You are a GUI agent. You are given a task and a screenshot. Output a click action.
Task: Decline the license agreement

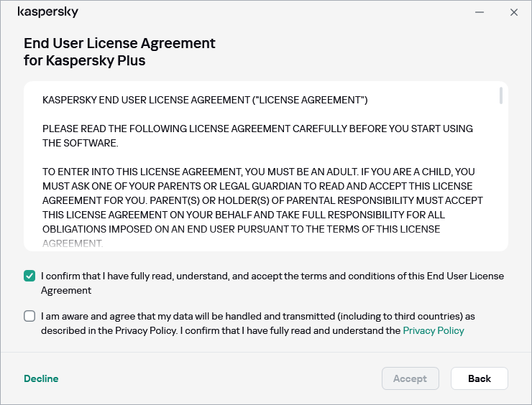click(x=41, y=378)
